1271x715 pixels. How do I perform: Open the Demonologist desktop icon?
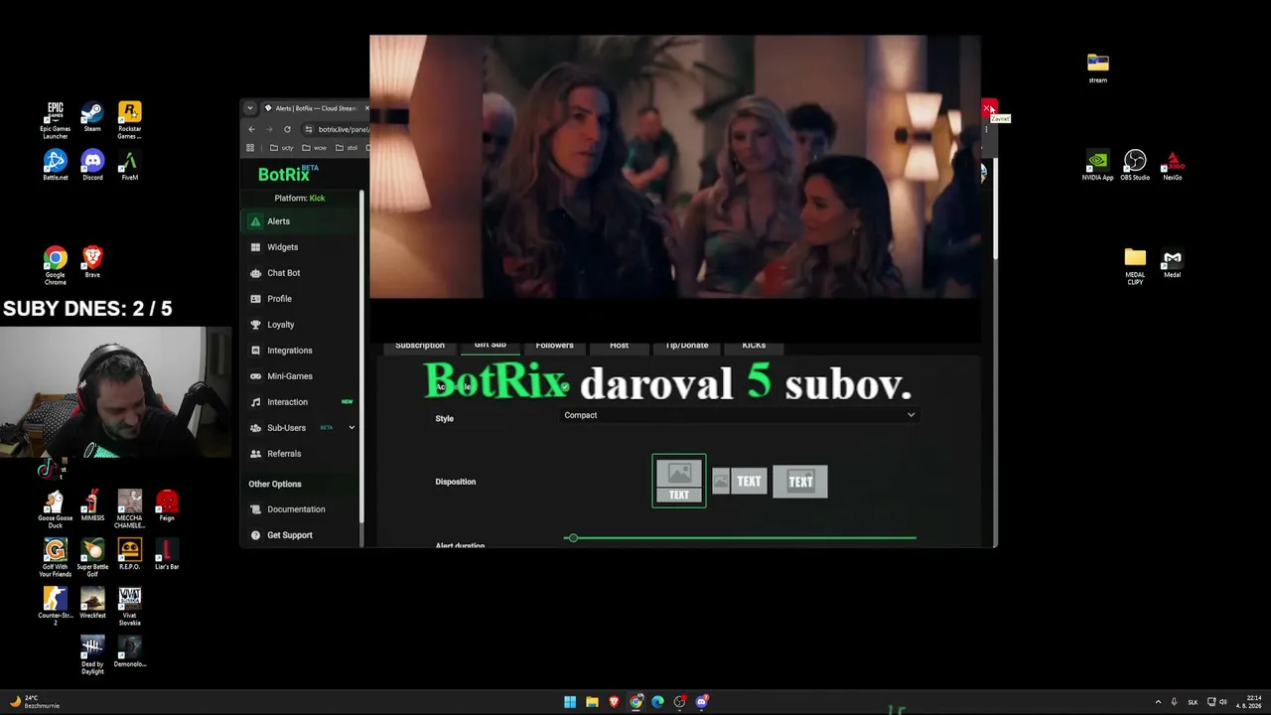tap(129, 651)
